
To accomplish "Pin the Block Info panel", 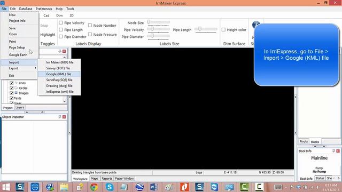I will click(x=333, y=151).
